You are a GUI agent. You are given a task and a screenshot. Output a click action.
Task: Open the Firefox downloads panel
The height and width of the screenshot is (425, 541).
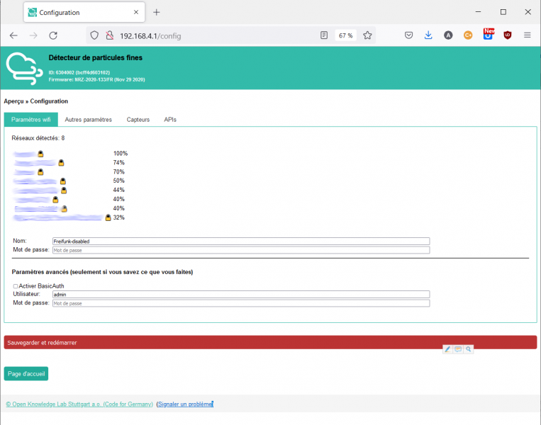428,35
